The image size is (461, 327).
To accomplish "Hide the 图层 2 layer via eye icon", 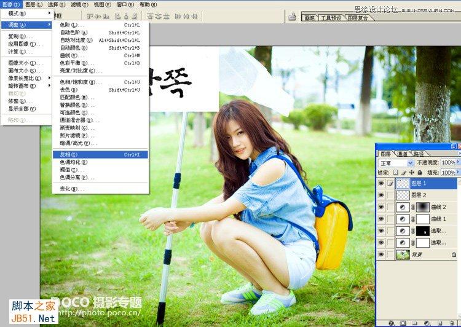I will (381, 195).
